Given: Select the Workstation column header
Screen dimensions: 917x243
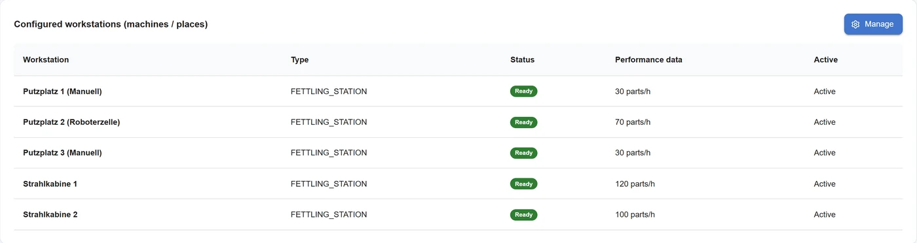Looking at the screenshot, I should tap(46, 59).
